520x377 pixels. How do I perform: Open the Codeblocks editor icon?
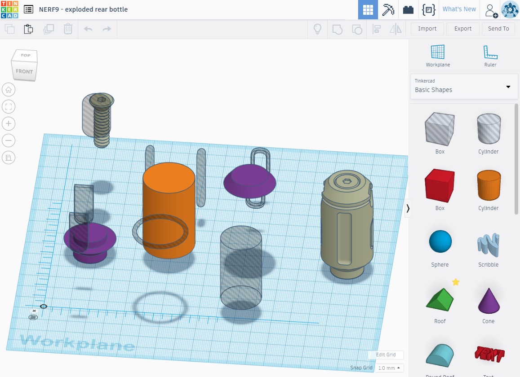click(x=428, y=9)
